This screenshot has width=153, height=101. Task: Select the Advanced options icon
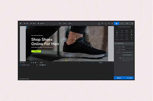pos(117,39)
